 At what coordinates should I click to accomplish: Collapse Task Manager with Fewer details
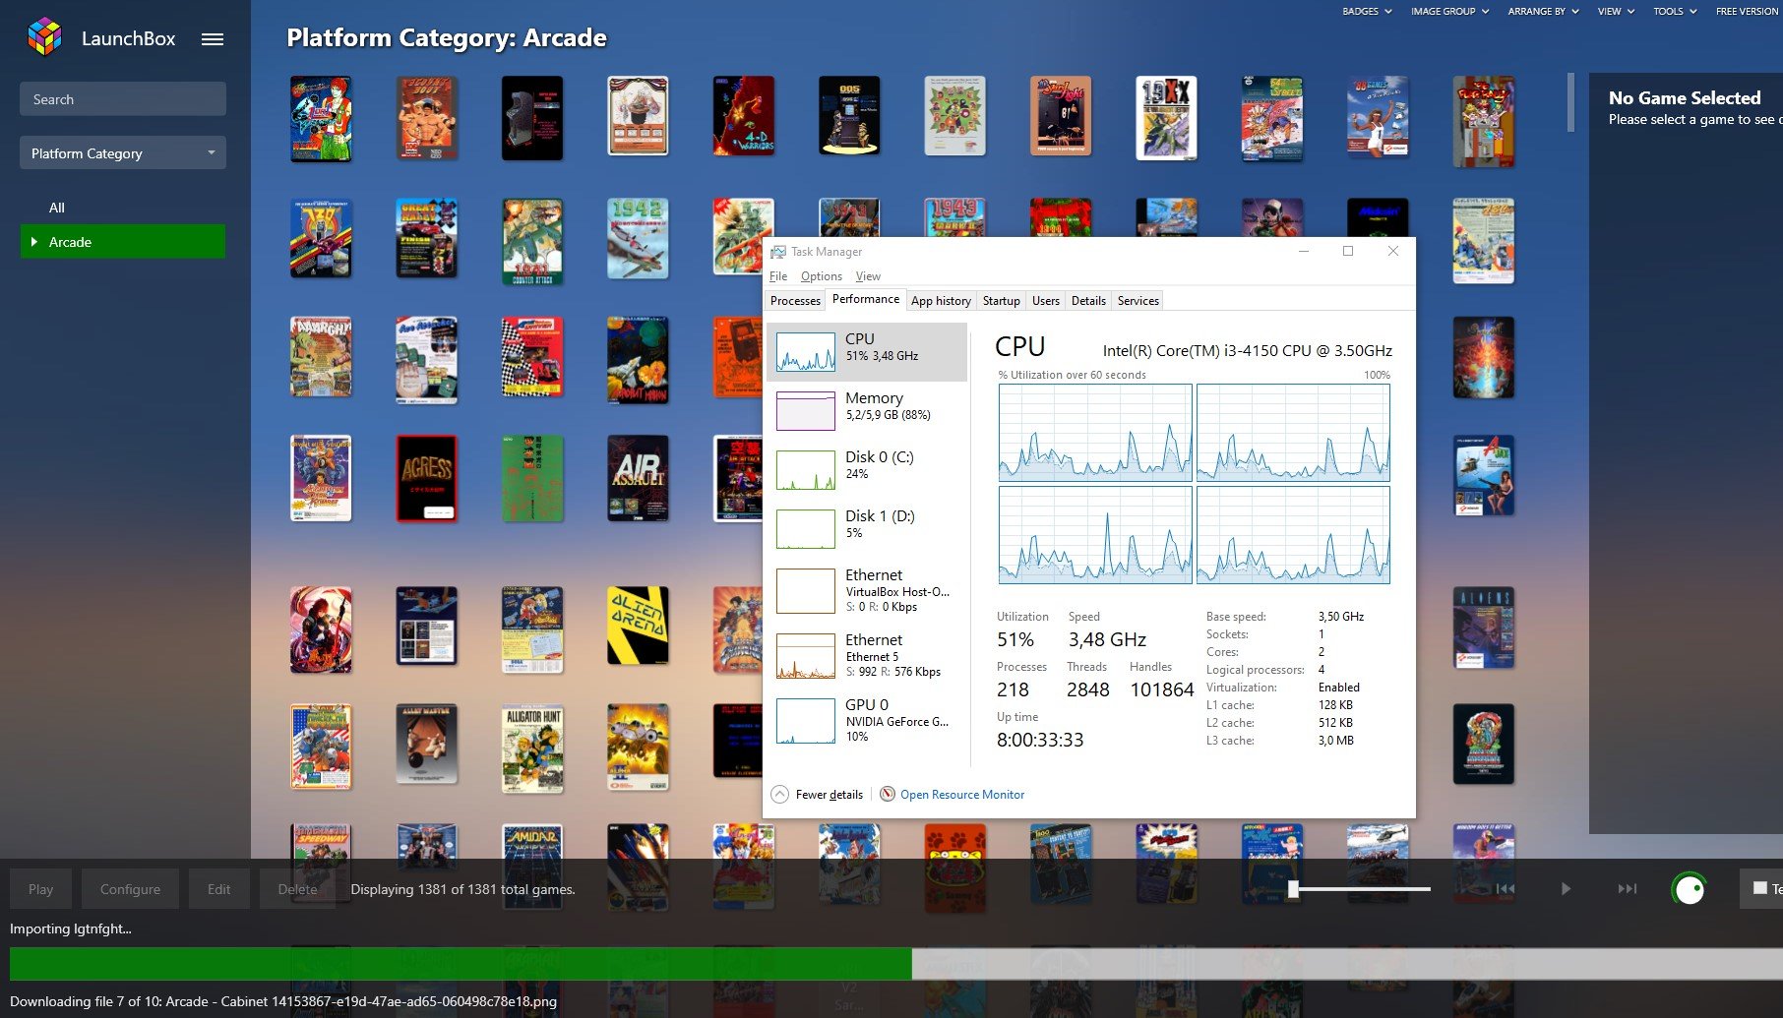818,795
